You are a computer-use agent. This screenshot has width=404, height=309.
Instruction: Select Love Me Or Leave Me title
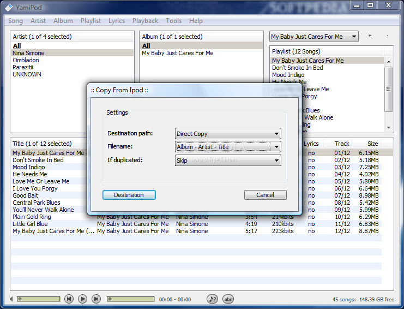pos(41,181)
